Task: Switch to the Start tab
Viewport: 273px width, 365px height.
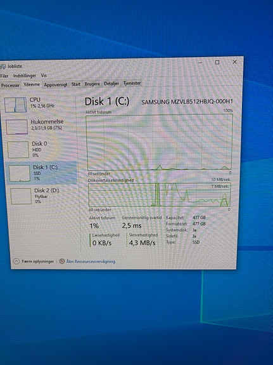Action: [x=76, y=84]
